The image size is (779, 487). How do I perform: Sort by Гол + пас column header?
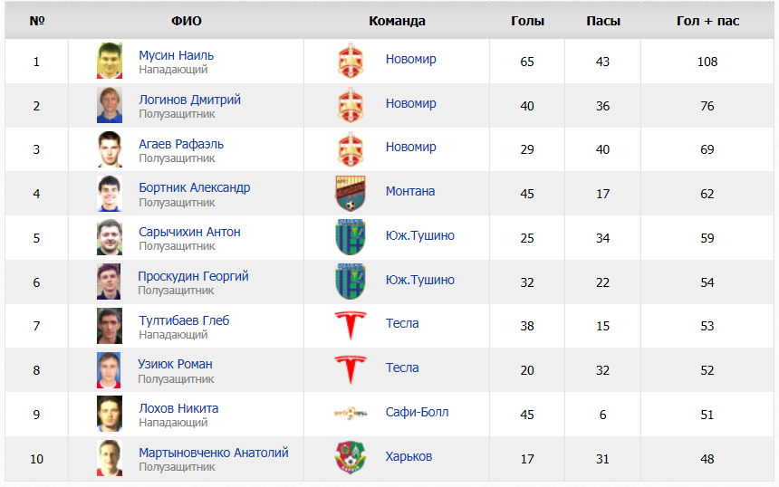coord(708,21)
